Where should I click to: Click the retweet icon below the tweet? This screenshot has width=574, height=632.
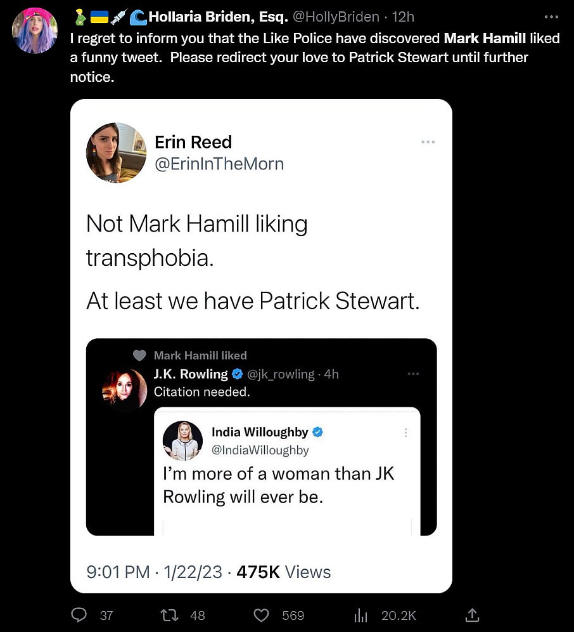[x=169, y=615]
